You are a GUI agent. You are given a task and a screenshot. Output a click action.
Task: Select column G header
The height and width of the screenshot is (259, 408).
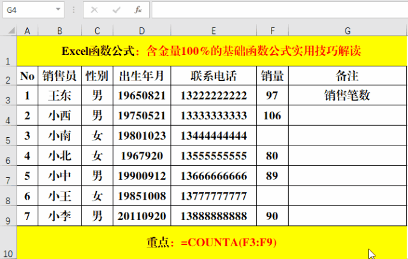coord(347,31)
